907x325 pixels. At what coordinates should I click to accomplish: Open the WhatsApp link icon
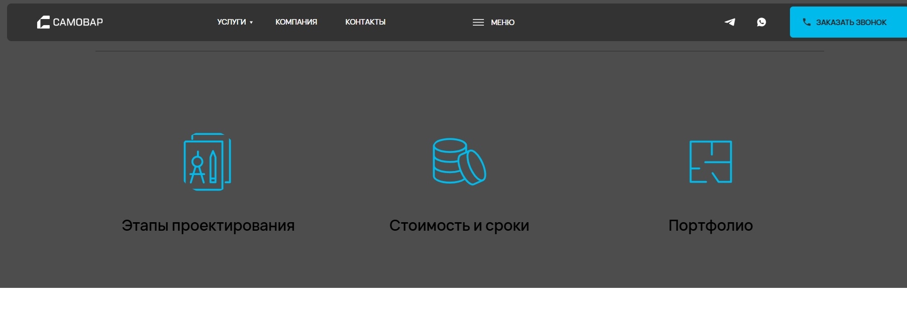(x=761, y=22)
